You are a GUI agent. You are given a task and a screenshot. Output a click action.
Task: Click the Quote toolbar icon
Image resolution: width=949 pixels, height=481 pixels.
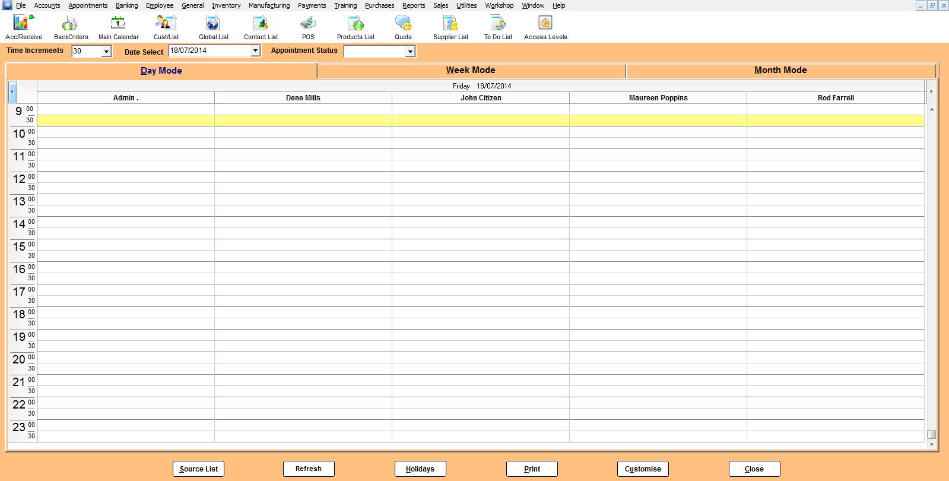403,27
